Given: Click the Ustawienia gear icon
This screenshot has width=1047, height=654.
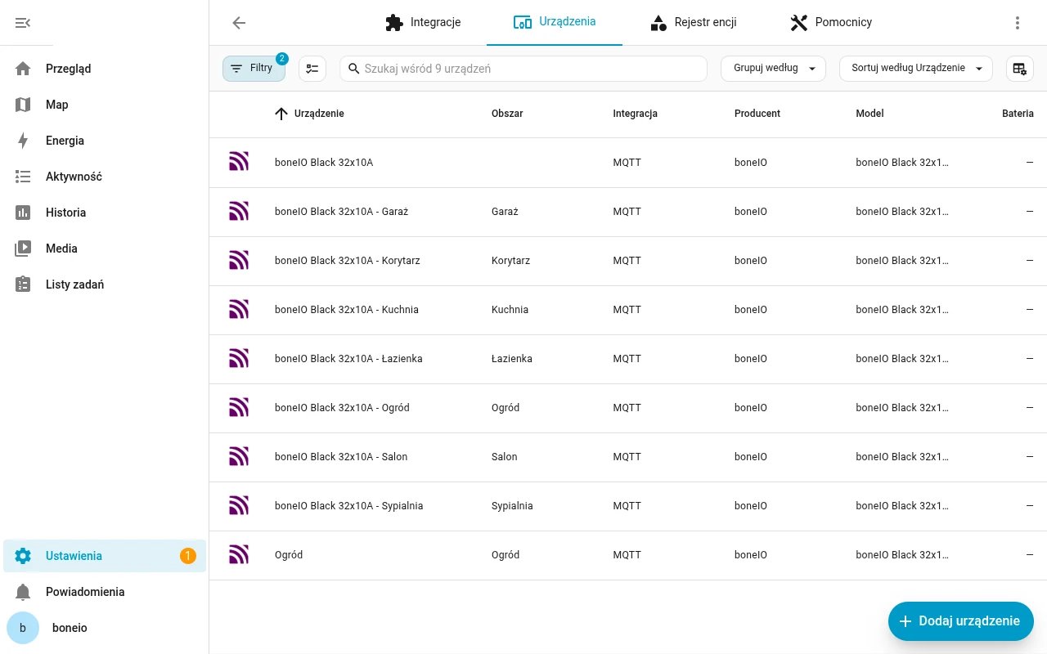Looking at the screenshot, I should 23,556.
